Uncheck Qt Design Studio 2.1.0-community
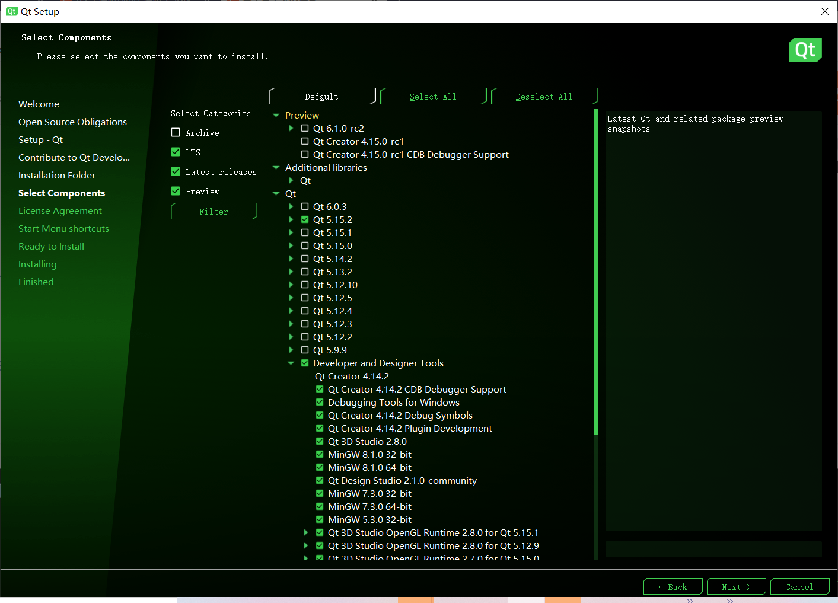Image resolution: width=838 pixels, height=603 pixels. coord(320,480)
